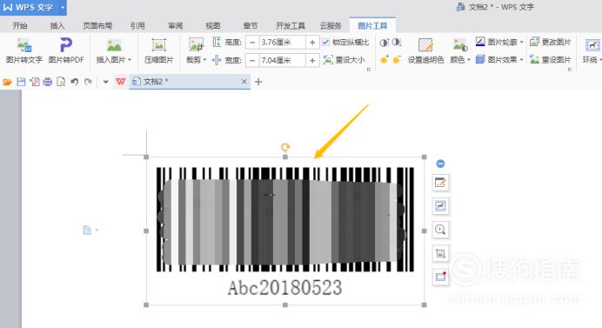Click the 插入图片 picture icon
The width and height of the screenshot is (602, 328).
point(114,45)
